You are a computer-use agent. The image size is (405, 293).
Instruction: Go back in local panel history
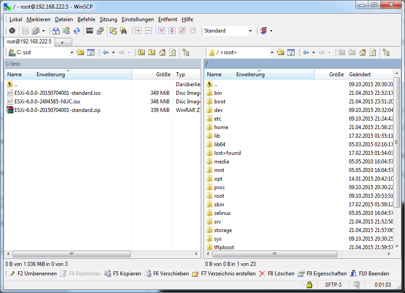106,52
